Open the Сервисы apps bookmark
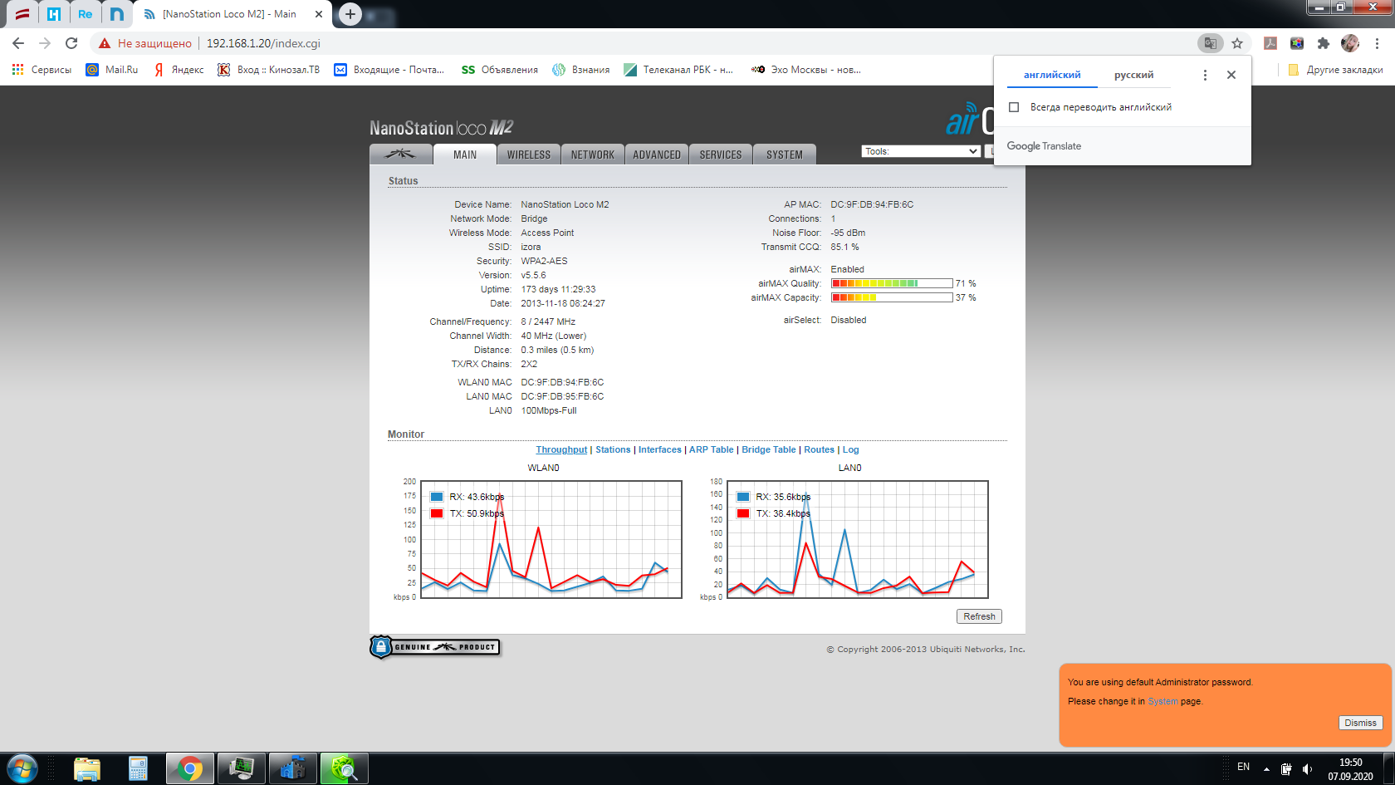 [x=42, y=70]
